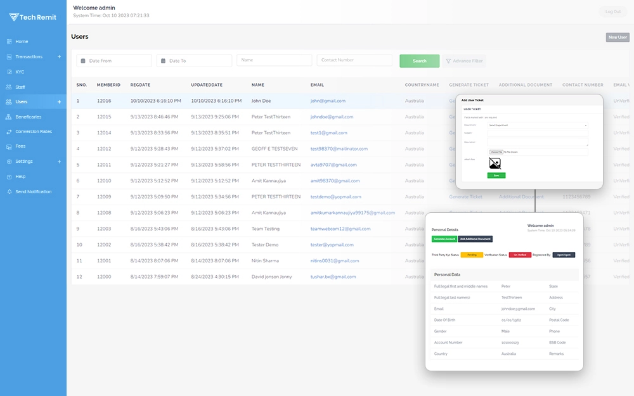Click the Tech Remit logo
Viewport: 634px width, 396px height.
click(33, 17)
